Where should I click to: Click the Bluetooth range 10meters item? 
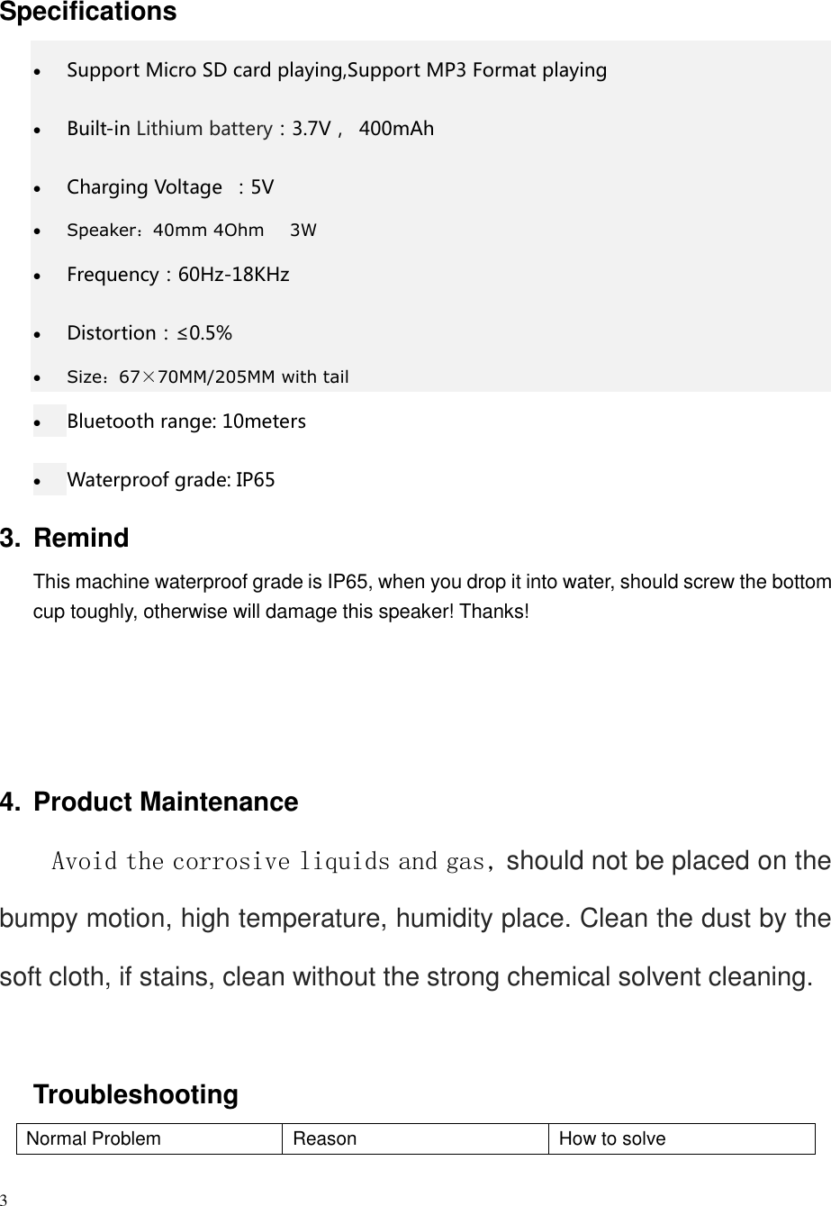pos(186,422)
